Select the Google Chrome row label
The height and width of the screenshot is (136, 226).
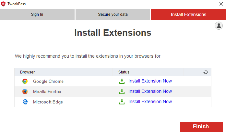pos(48,82)
